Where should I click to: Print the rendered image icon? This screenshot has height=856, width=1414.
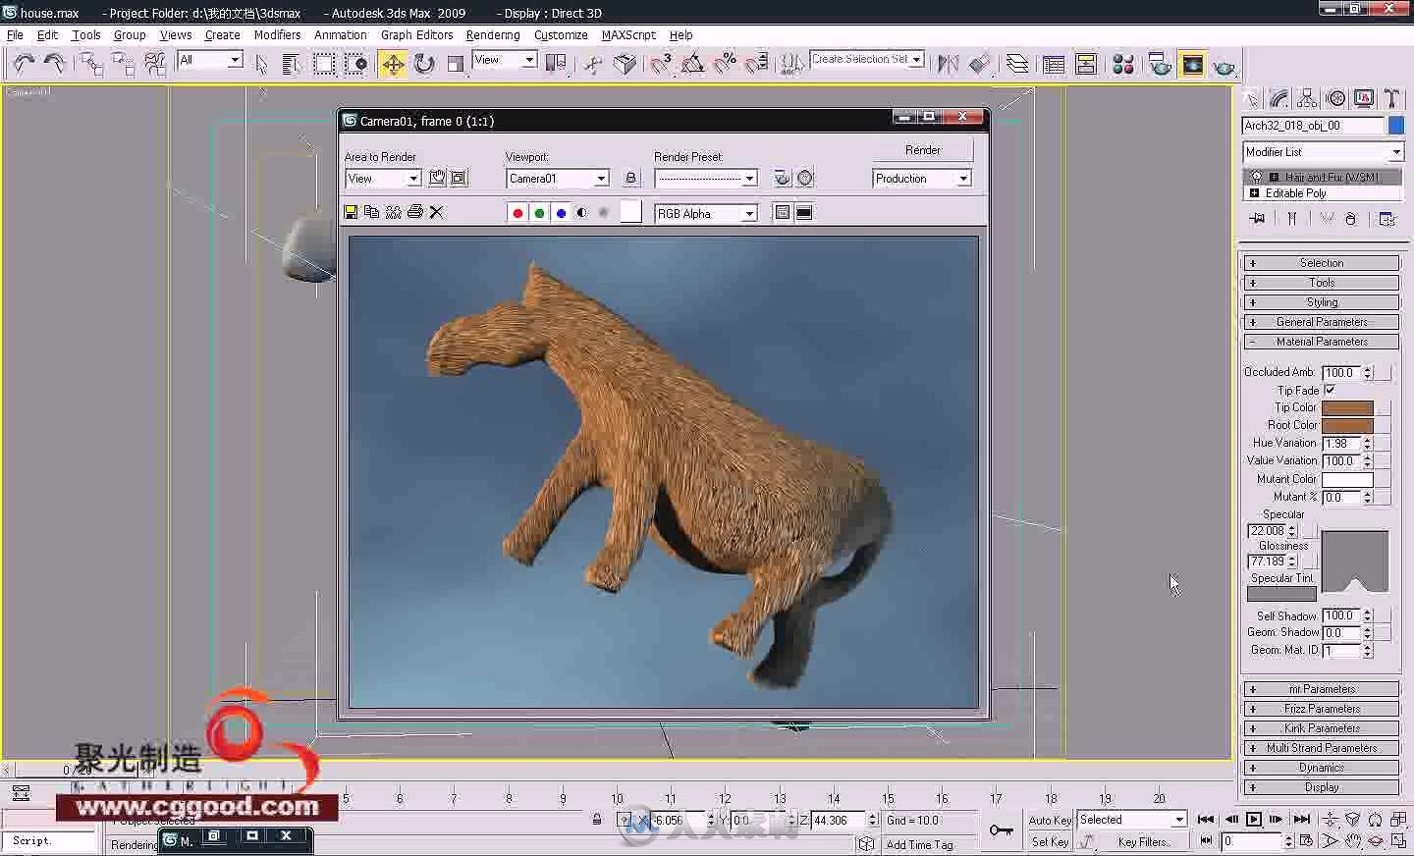(414, 212)
